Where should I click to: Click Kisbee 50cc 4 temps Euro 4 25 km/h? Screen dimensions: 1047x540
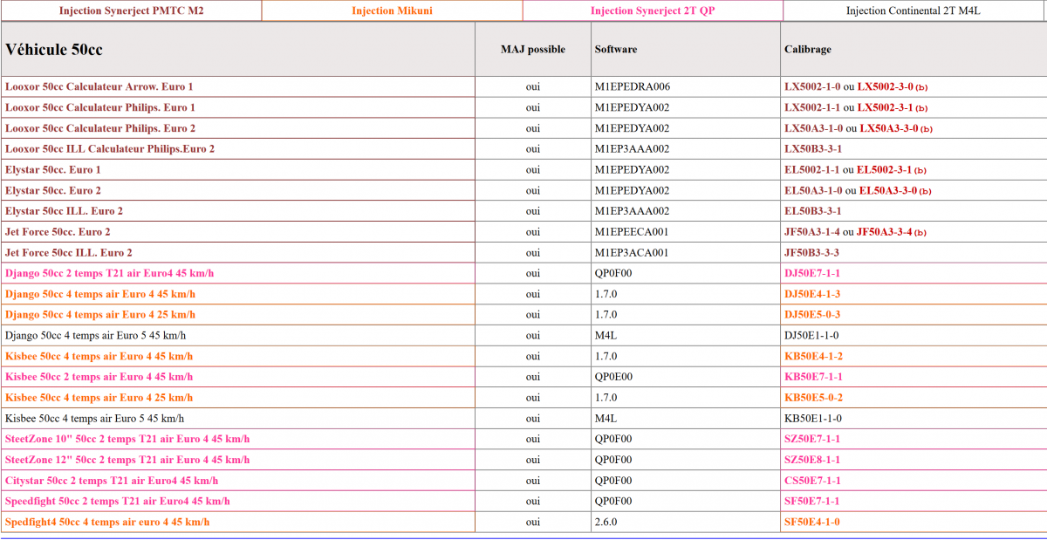99,398
